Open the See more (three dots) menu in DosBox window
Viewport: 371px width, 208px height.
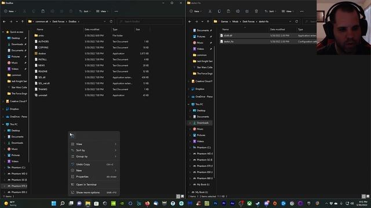tap(116, 12)
